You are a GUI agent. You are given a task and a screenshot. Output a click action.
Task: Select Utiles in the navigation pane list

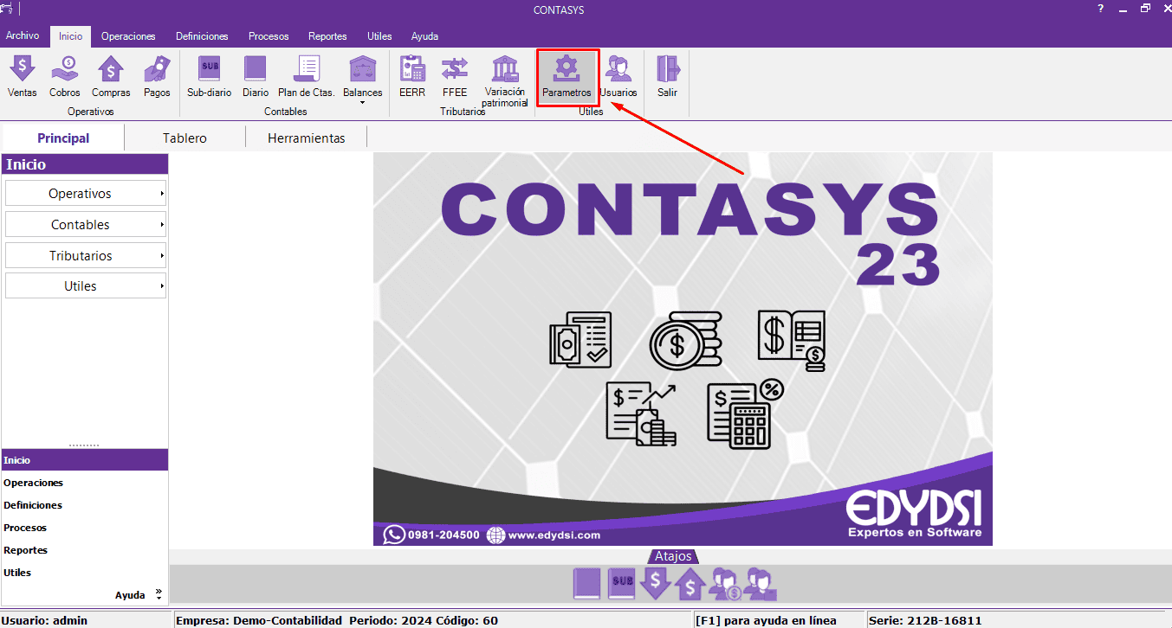pyautogui.click(x=84, y=573)
